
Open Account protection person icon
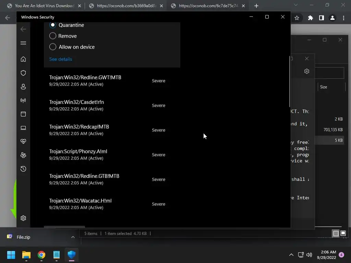coord(23,87)
